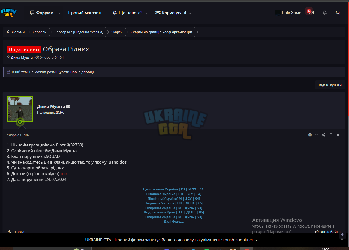Open Ігровий магазин page

click(85, 13)
